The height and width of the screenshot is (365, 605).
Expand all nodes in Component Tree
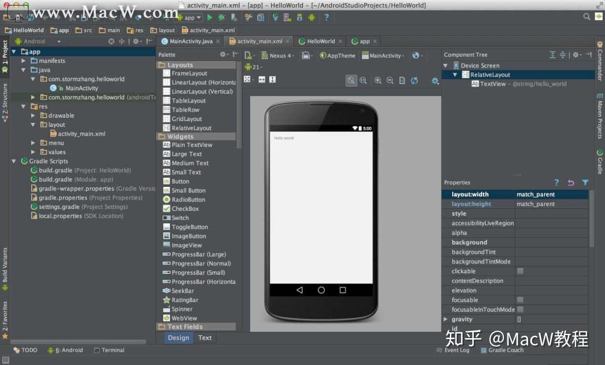[552, 55]
